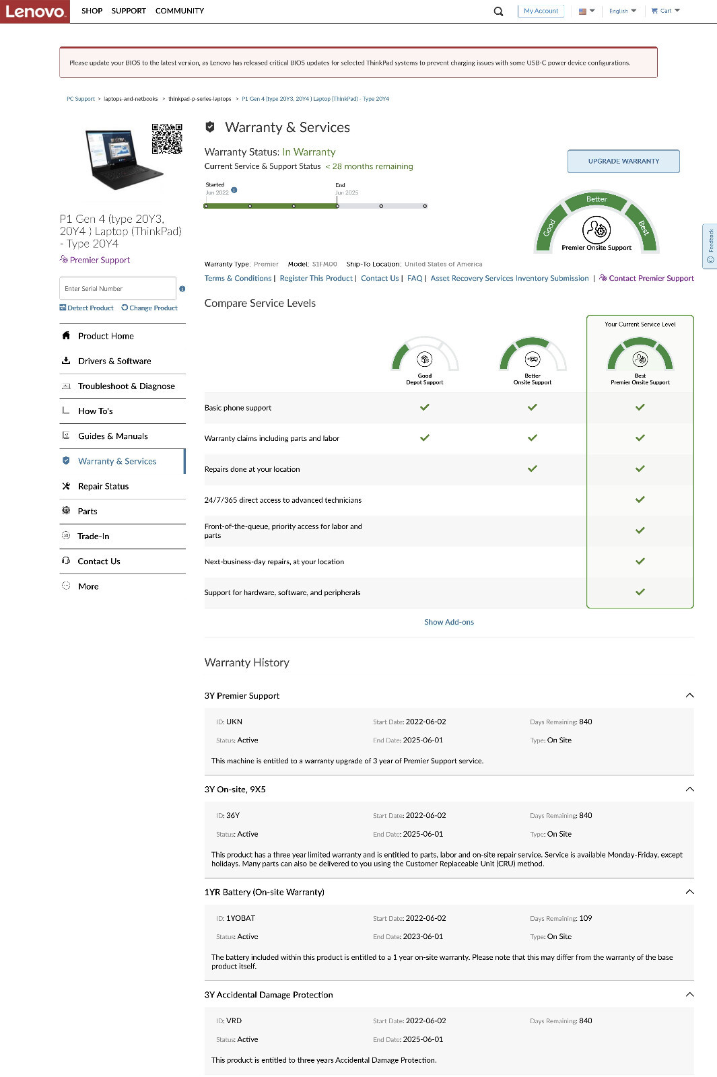Image resolution: width=717 pixels, height=1077 pixels.
Task: Collapse the 1YR Battery warranty section
Action: [689, 892]
